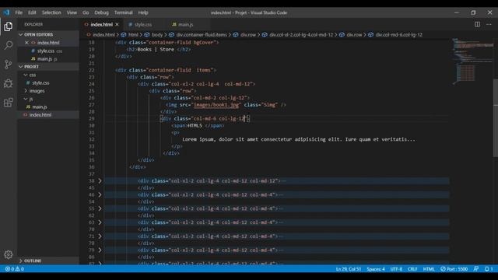Viewport: 498px width, 280px height.
Task: Select index.html in project tree
Action: coord(48,115)
